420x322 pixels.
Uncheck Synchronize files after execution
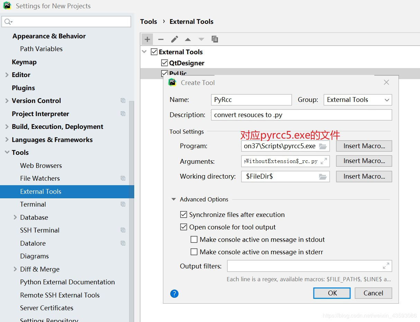pyautogui.click(x=184, y=215)
